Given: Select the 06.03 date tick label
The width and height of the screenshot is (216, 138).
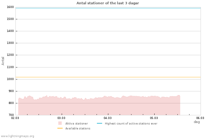Looking at the screenshot, I should [200, 118].
